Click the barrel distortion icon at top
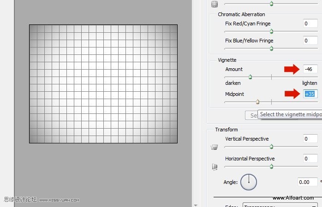 (214, 5)
